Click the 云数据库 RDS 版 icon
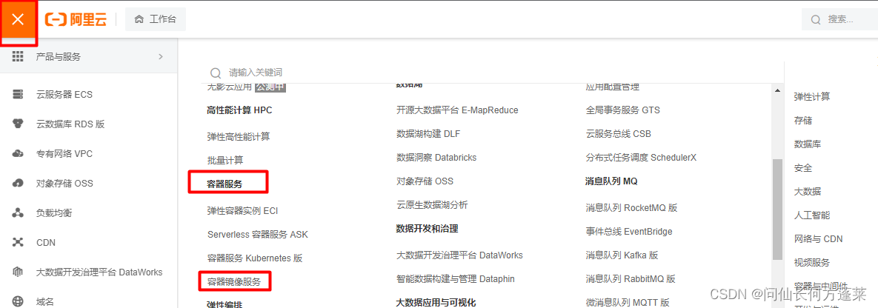This screenshot has height=308, width=878. [18, 124]
